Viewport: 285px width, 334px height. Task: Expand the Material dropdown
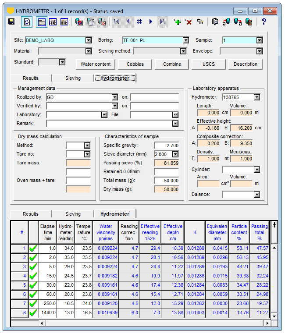coord(88,51)
